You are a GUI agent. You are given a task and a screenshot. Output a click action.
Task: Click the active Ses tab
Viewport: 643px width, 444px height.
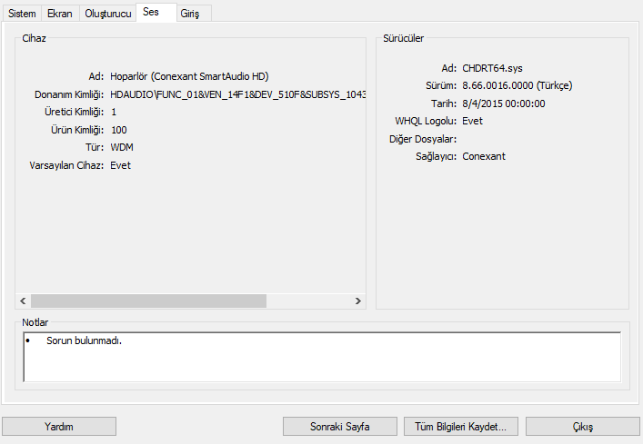152,13
